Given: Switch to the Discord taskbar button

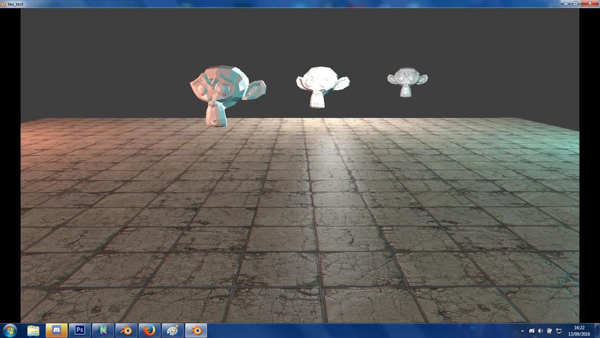Looking at the screenshot, I should (57, 330).
